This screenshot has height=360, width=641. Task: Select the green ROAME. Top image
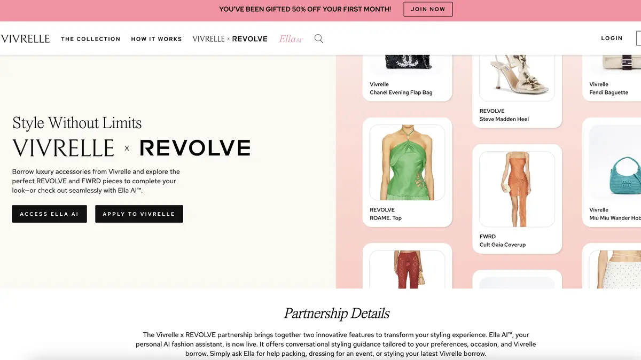click(407, 163)
